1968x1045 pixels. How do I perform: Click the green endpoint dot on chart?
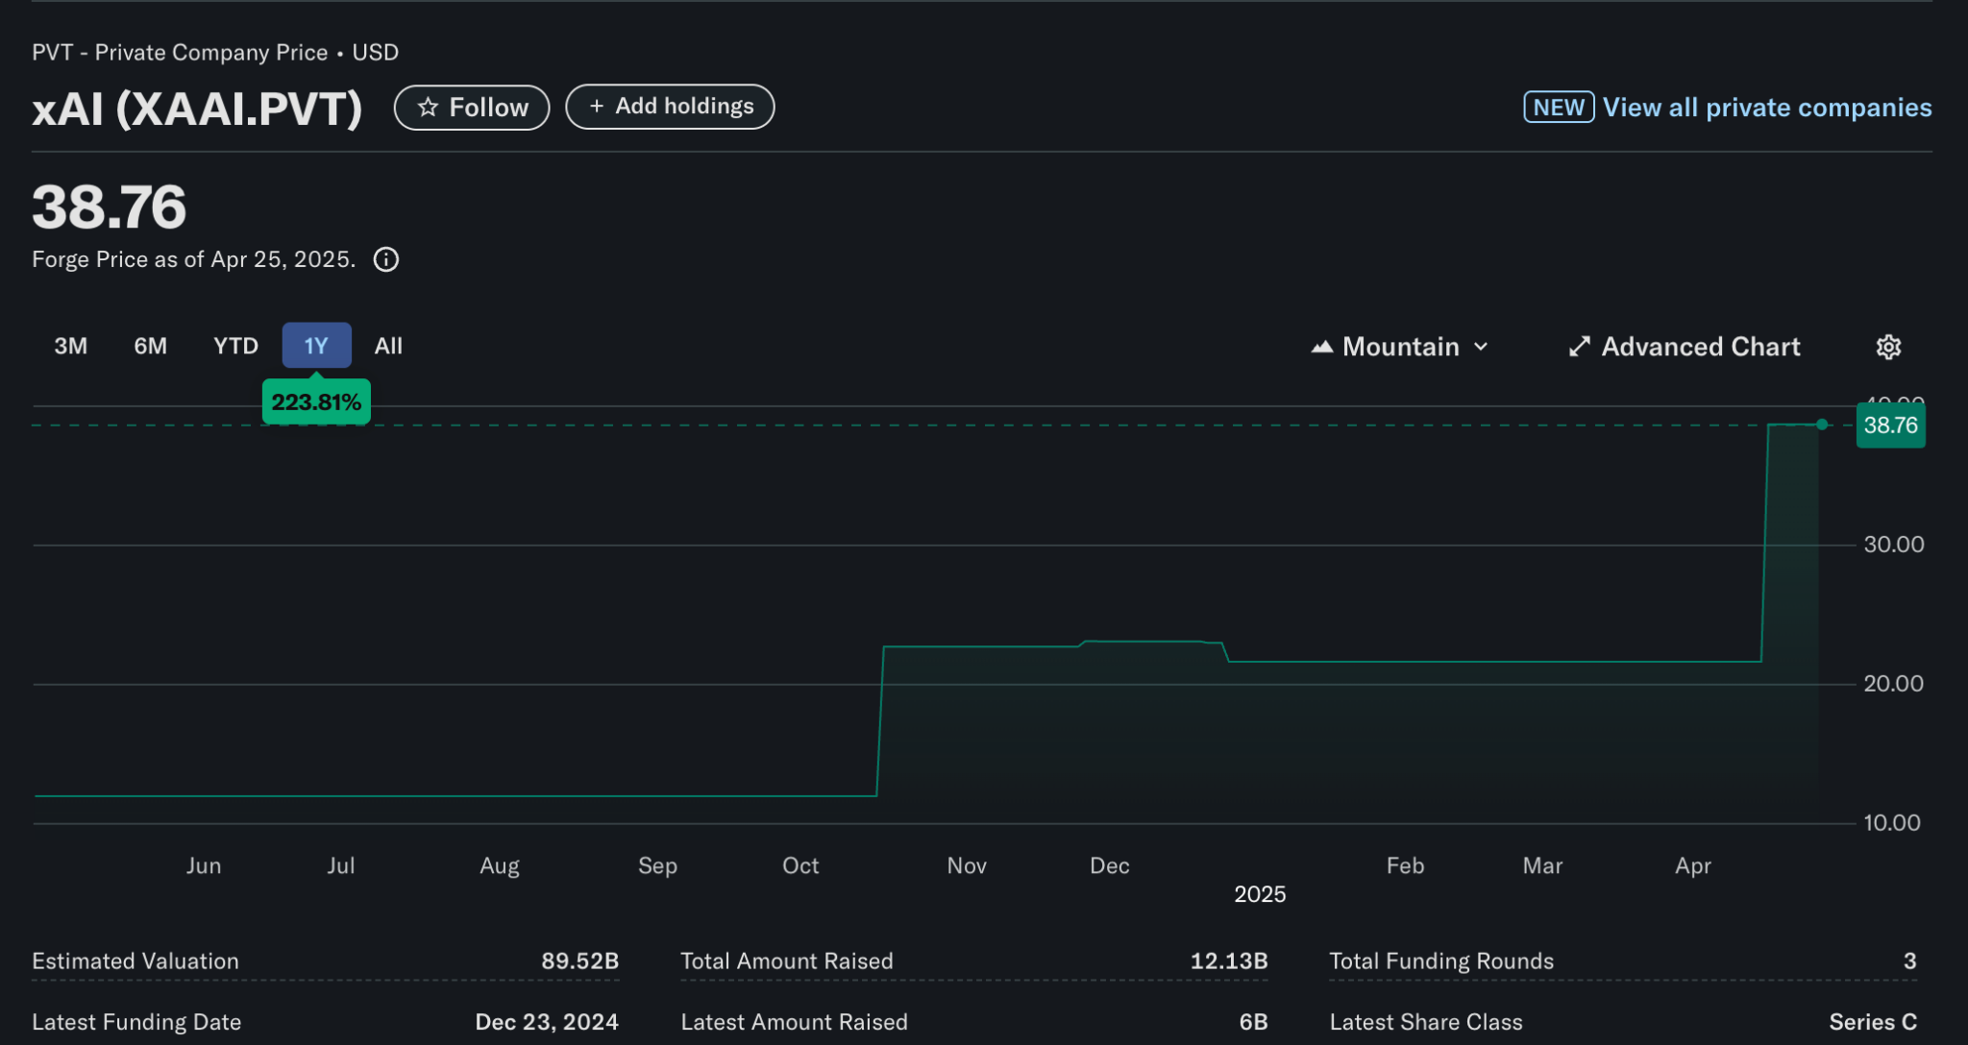pos(1822,425)
